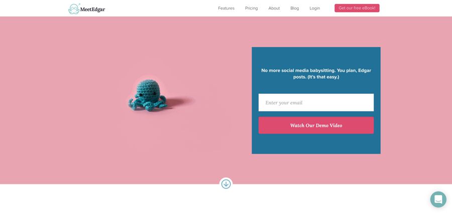Click the MeetEdgar wordmark text
This screenshot has width=452, height=213.
(92, 10)
